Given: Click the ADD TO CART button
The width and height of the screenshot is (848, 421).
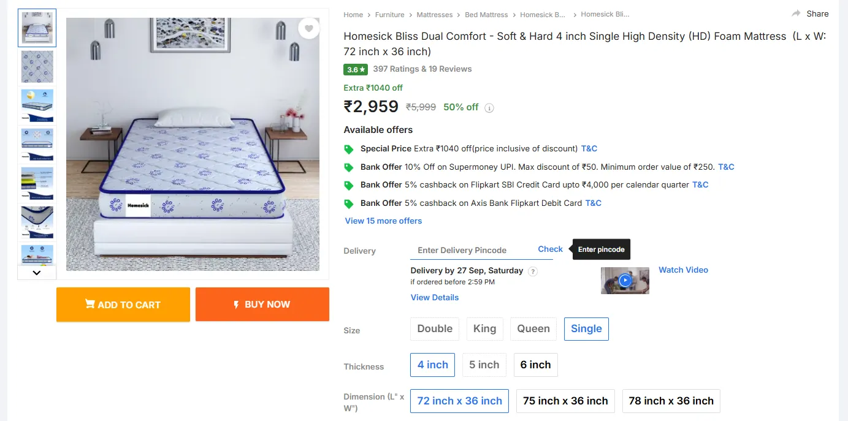Looking at the screenshot, I should (x=123, y=305).
